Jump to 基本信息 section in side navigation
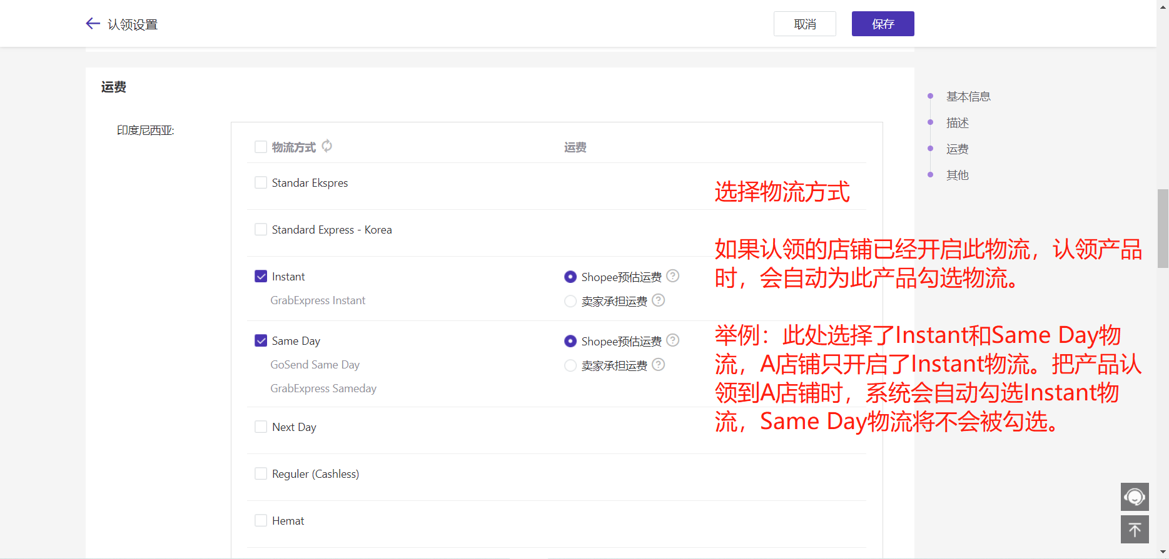The width and height of the screenshot is (1169, 559). point(968,97)
